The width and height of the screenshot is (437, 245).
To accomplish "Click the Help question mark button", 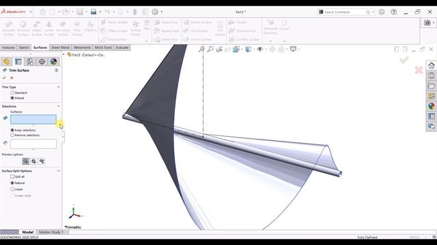I will point(393,12).
